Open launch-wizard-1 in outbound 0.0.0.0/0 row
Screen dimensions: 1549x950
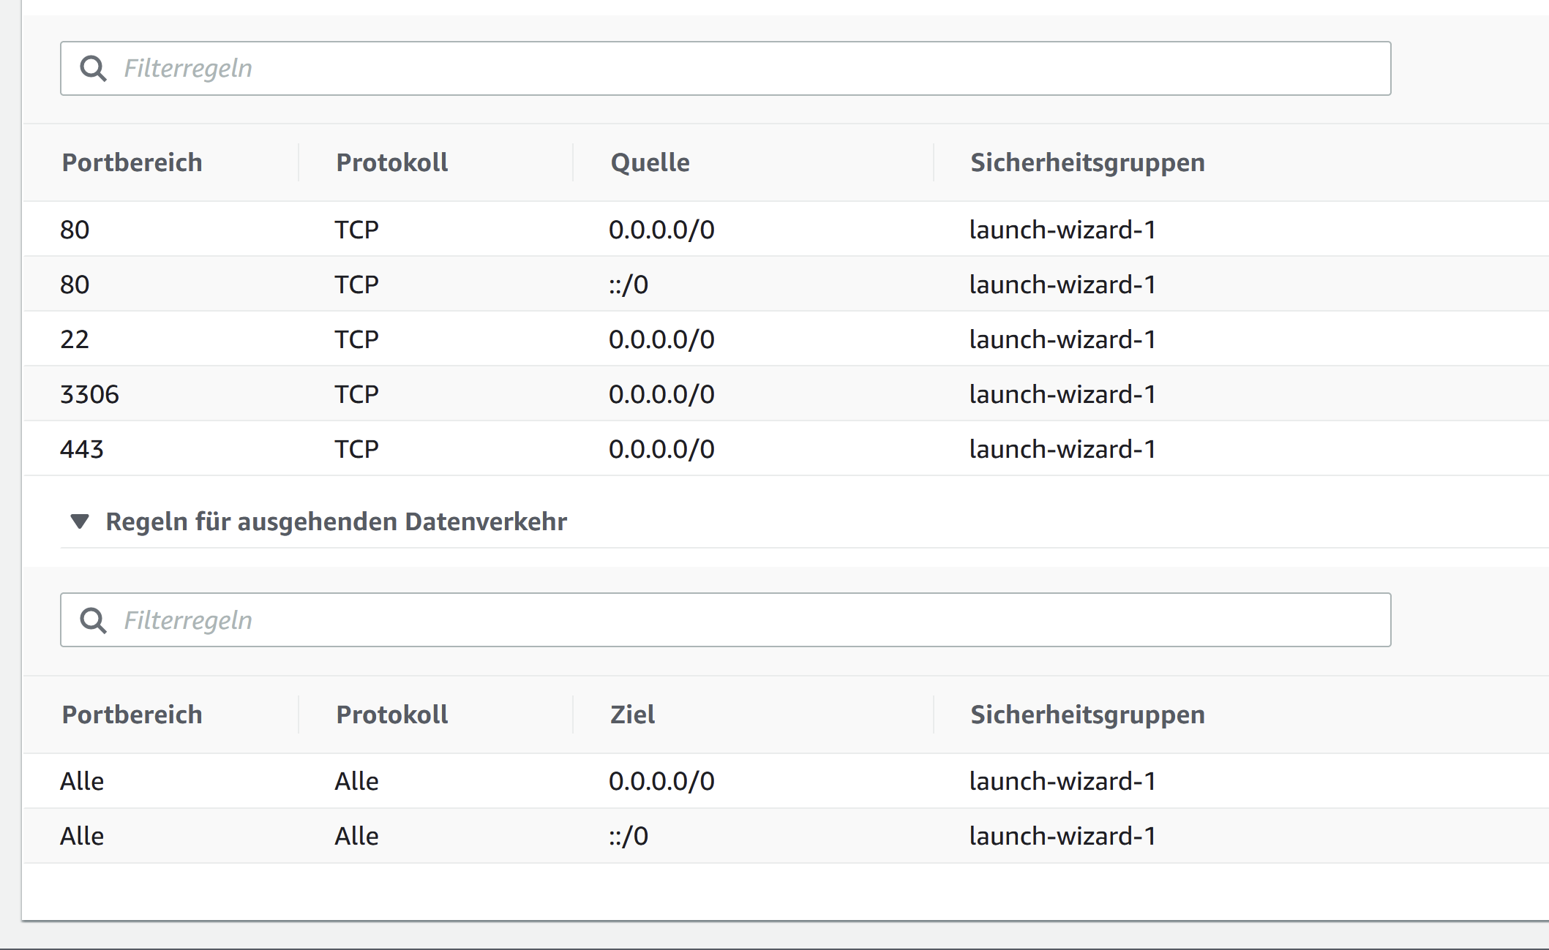1062,781
